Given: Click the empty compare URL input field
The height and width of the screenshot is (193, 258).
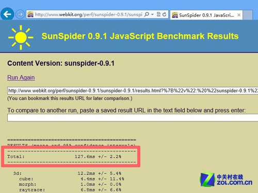Looking at the screenshot, I should tap(133, 118).
